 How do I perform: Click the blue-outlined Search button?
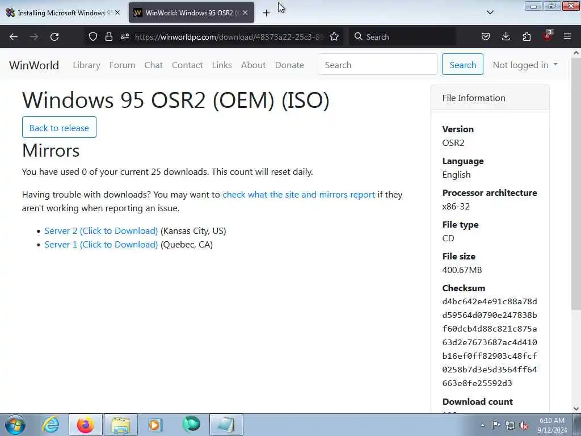tap(462, 64)
